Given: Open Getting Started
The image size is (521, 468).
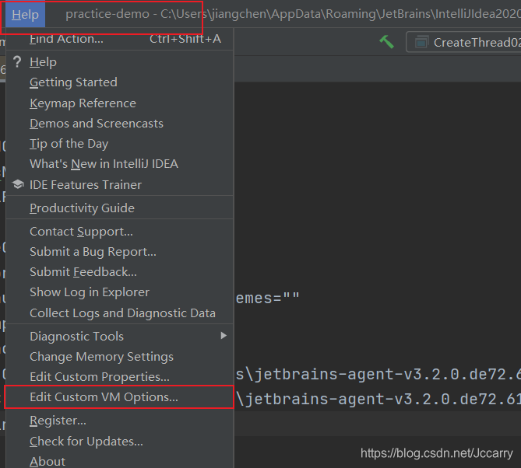Looking at the screenshot, I should pos(120,82).
